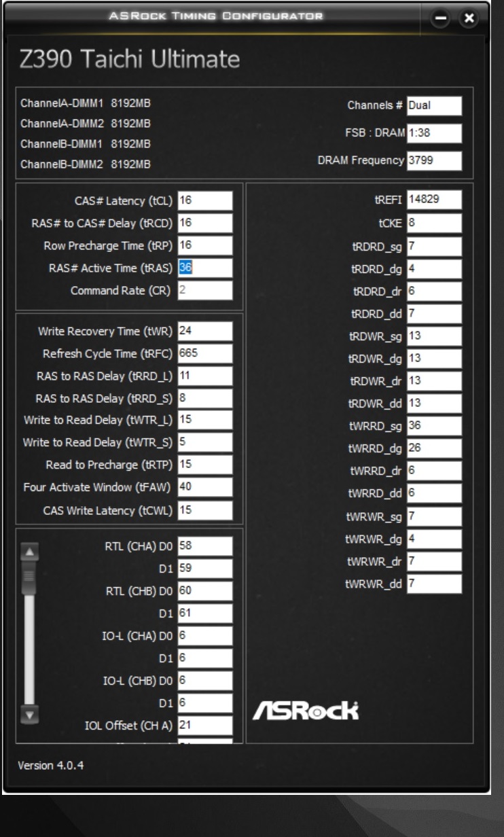The width and height of the screenshot is (504, 837).
Task: Click the Command Rate (CR) field
Action: point(205,290)
